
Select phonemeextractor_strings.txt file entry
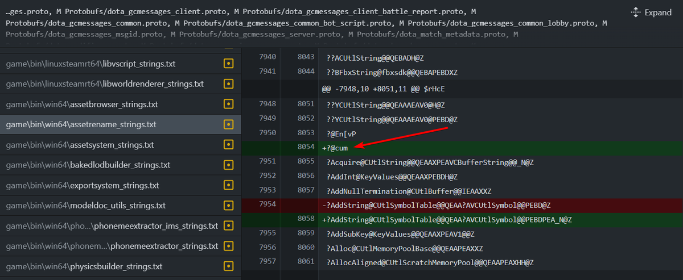(x=121, y=246)
